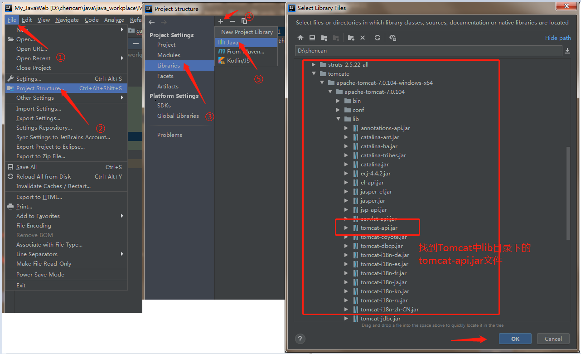Click back arrow in Project Structure
The width and height of the screenshot is (581, 354).
152,22
